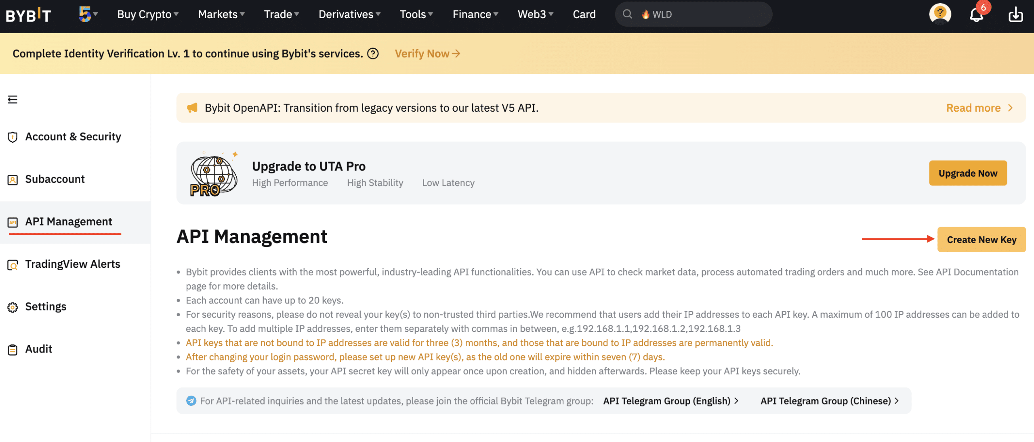Image resolution: width=1034 pixels, height=442 pixels.
Task: Expand the Trade dropdown
Action: [282, 14]
